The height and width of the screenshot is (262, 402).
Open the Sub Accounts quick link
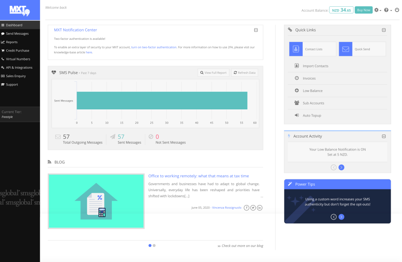click(x=313, y=103)
